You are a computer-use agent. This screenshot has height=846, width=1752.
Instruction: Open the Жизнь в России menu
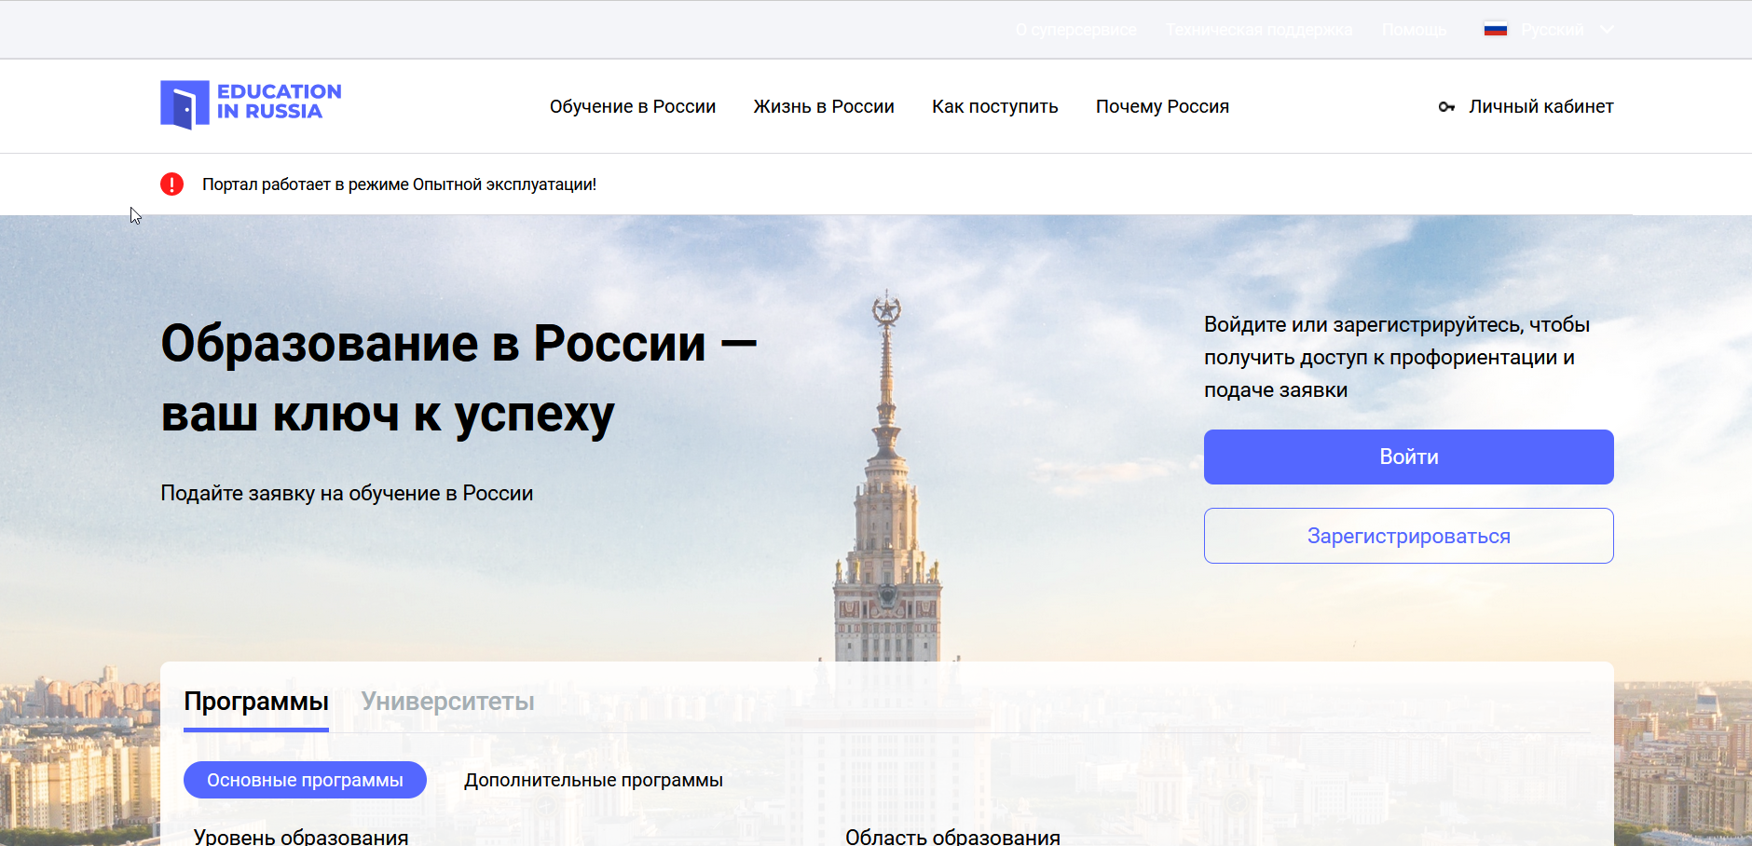point(824,106)
